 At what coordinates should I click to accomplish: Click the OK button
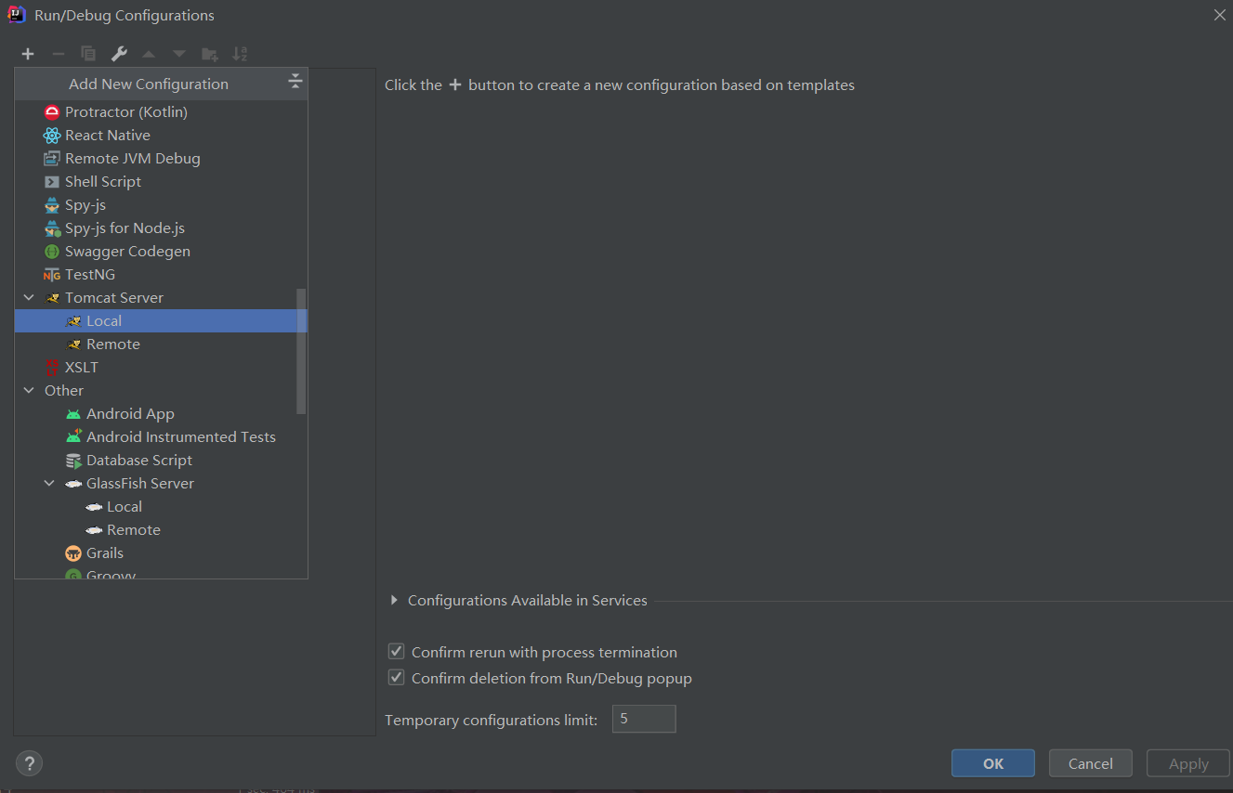(993, 763)
